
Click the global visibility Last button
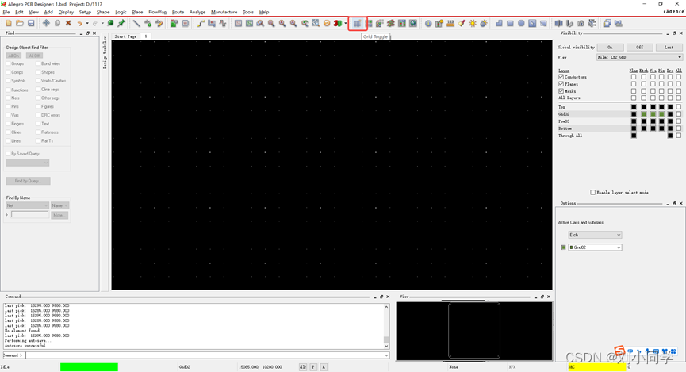[x=669, y=48]
